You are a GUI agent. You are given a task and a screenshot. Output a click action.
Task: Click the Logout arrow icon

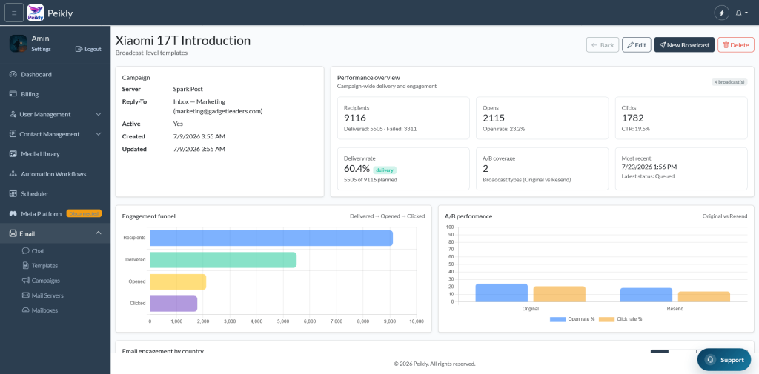79,49
